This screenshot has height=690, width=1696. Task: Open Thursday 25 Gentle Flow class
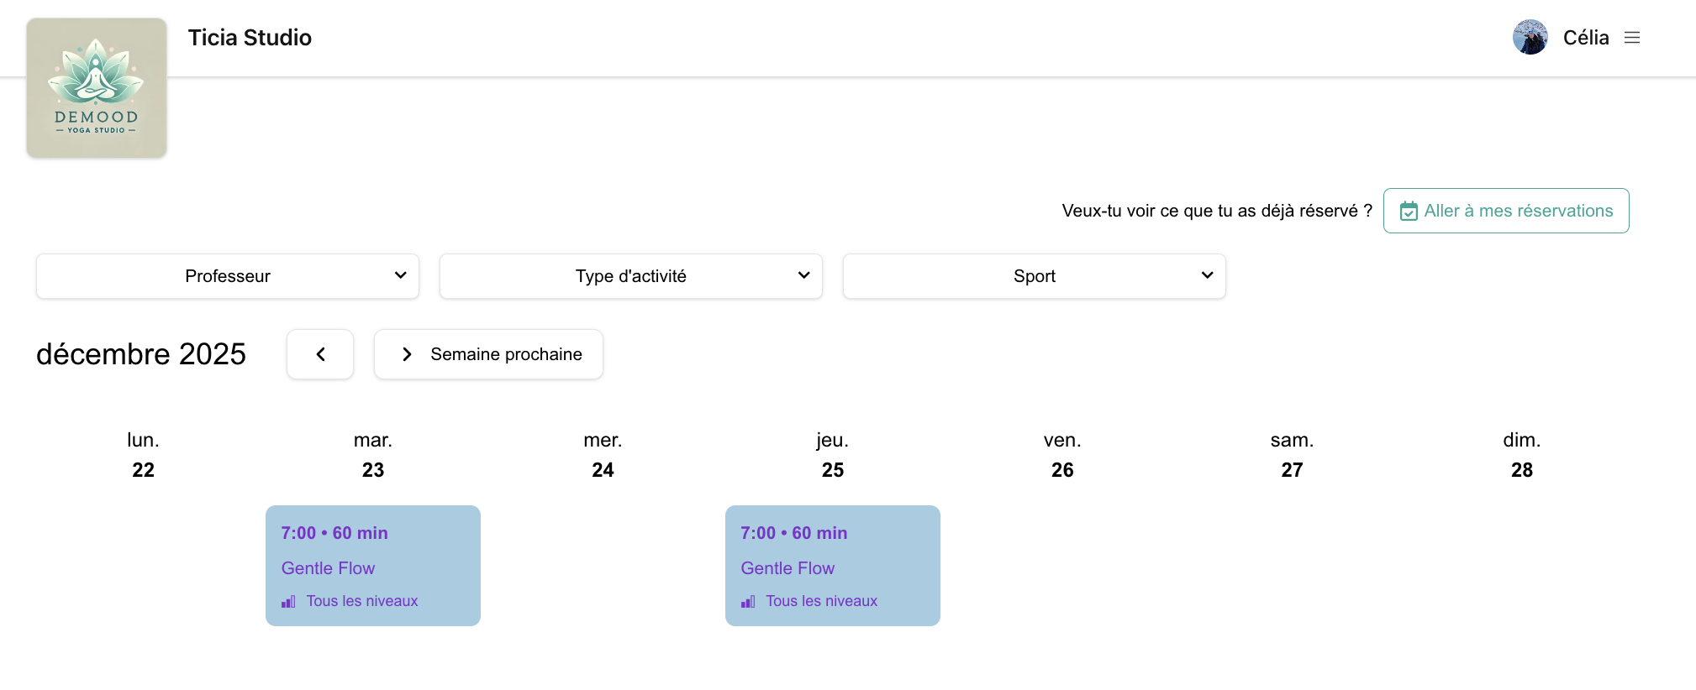[833, 565]
